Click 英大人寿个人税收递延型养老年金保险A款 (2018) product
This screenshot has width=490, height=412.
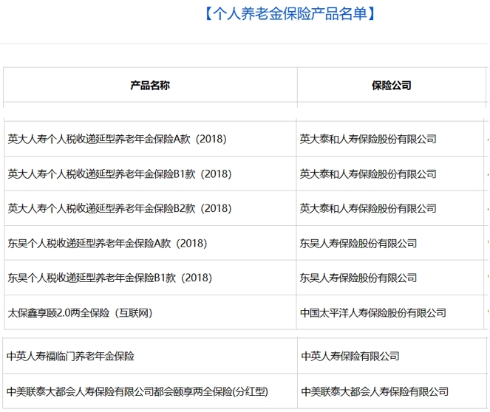pyautogui.click(x=118, y=139)
